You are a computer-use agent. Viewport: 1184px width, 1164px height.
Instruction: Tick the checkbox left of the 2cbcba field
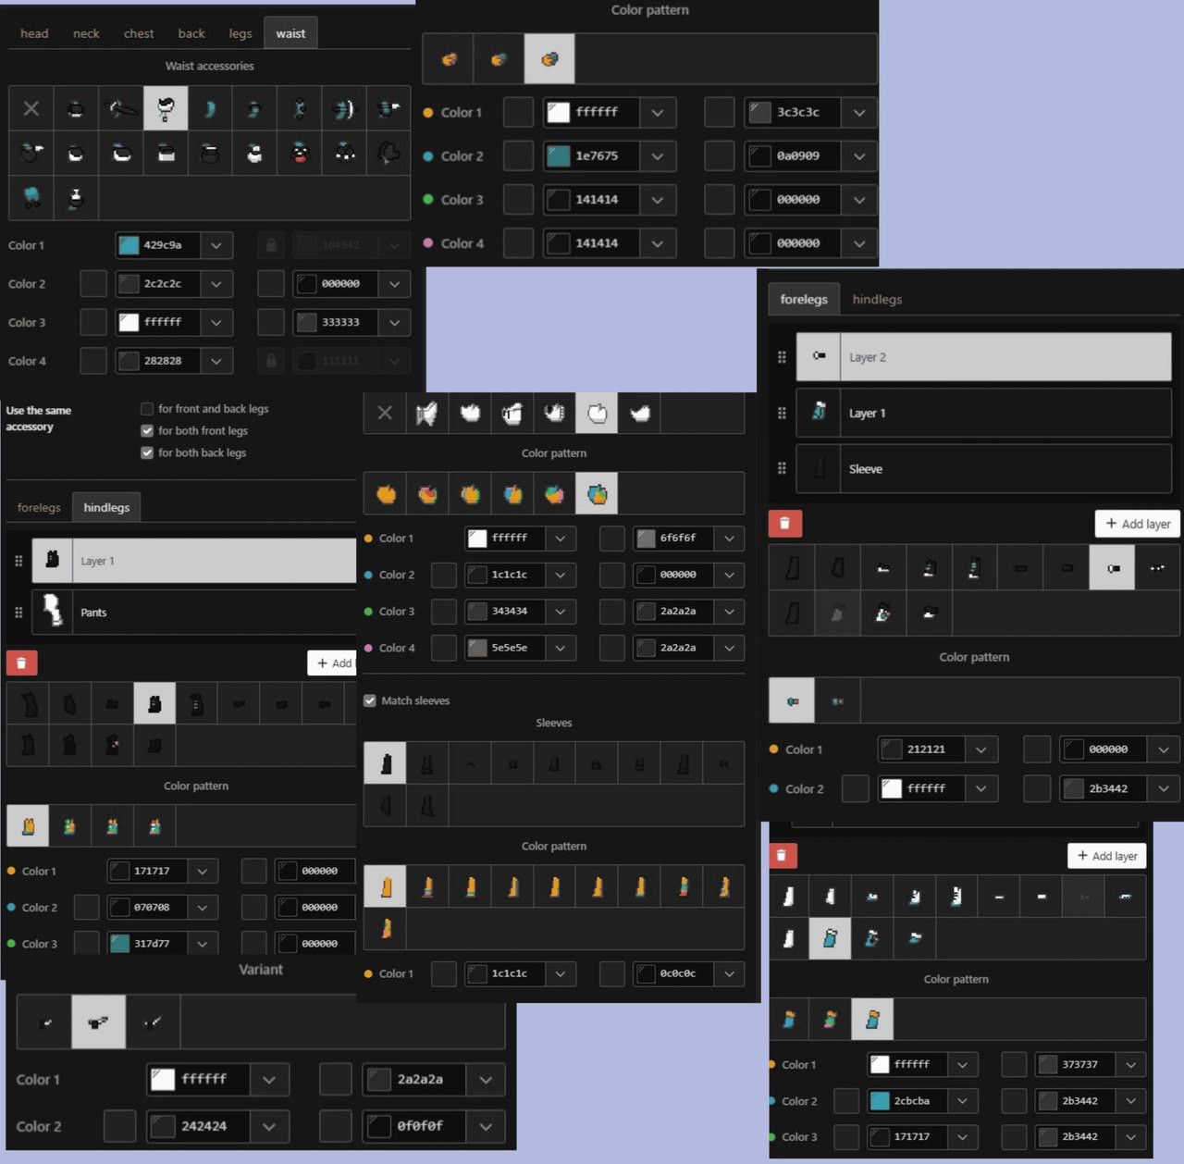coord(846,1101)
